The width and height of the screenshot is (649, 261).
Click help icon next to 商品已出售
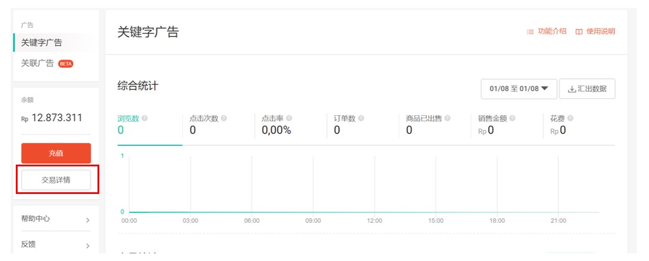448,118
